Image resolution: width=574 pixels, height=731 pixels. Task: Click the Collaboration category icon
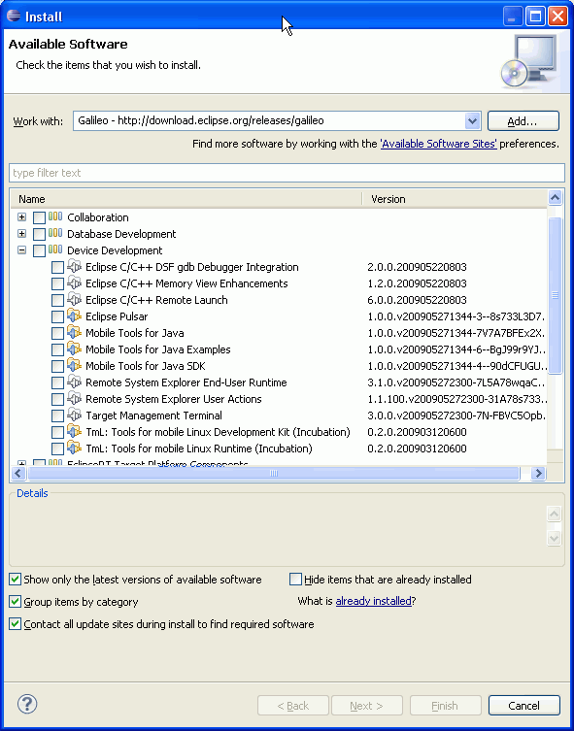coord(55,217)
